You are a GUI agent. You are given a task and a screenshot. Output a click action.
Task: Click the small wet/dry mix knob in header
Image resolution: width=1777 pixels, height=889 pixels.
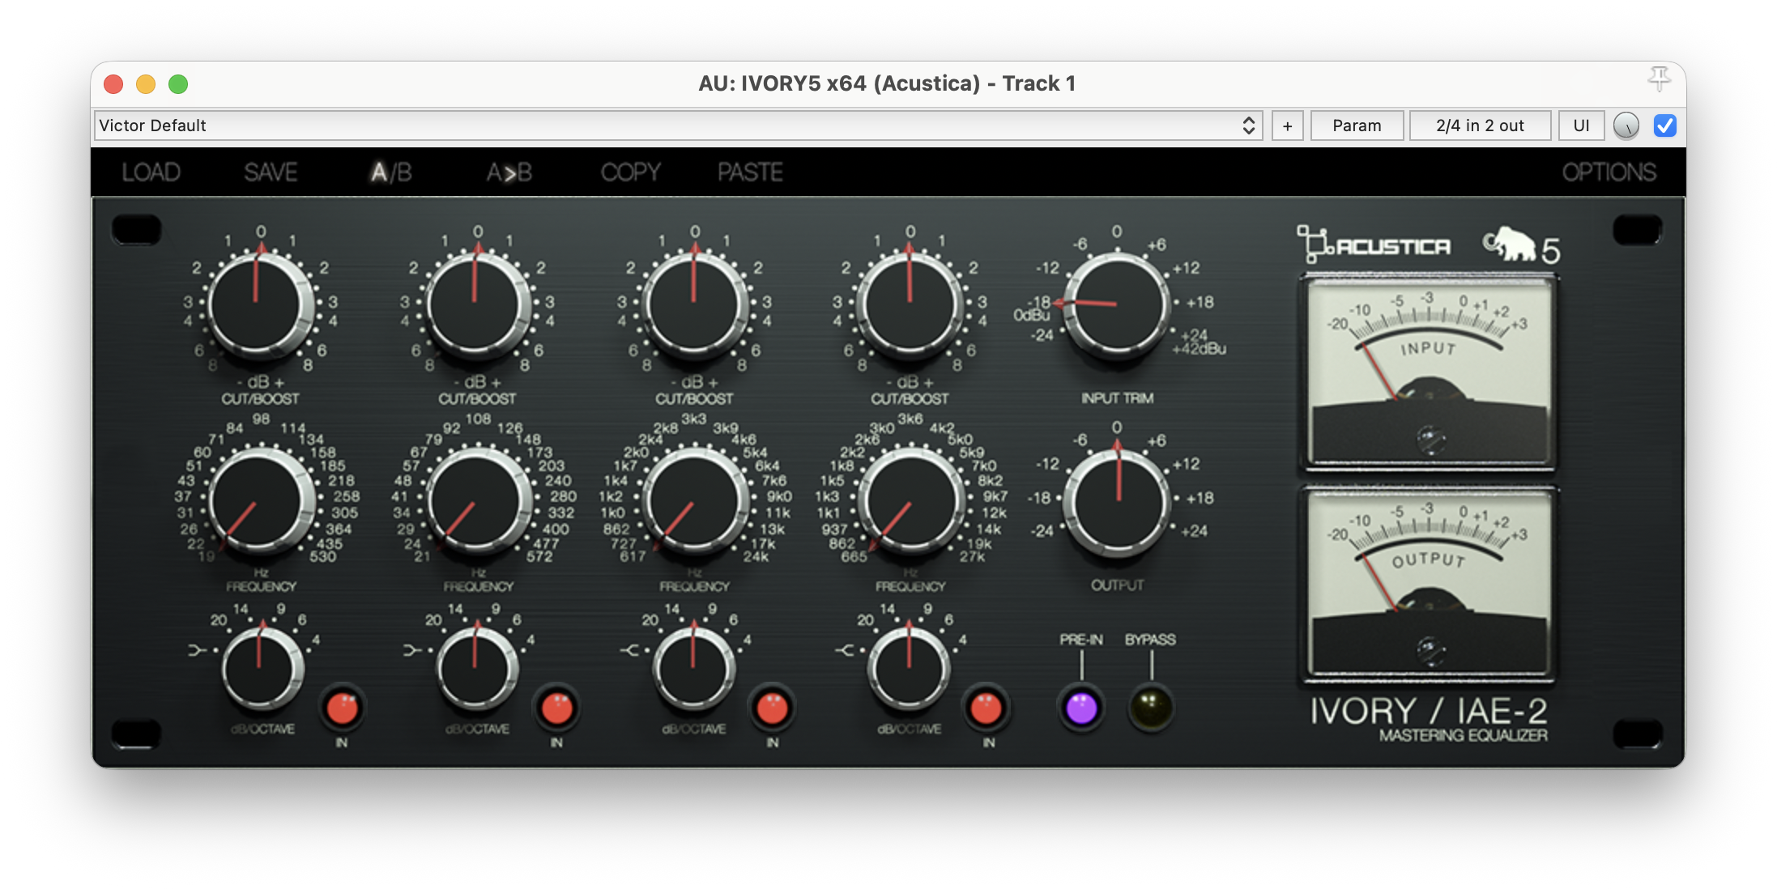point(1626,125)
